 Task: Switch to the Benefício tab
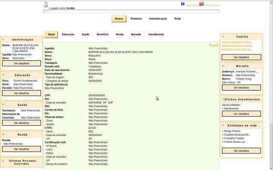102,34
